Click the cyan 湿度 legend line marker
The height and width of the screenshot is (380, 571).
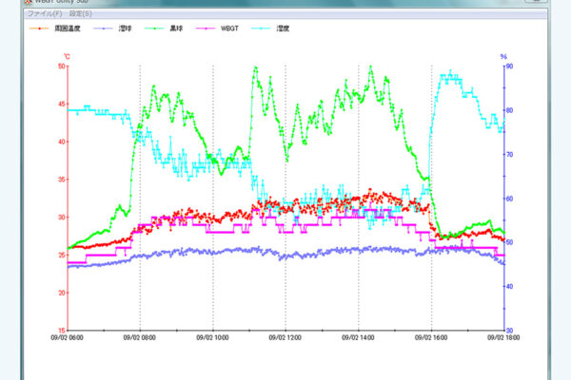point(261,28)
